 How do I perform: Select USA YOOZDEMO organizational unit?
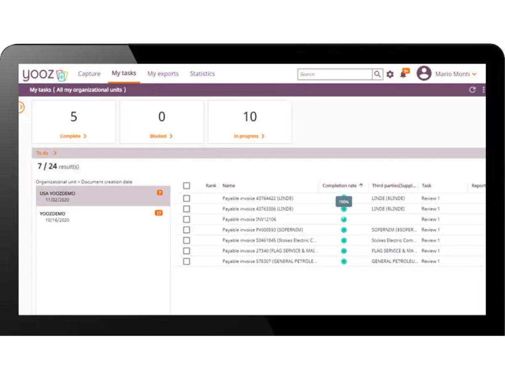point(103,196)
